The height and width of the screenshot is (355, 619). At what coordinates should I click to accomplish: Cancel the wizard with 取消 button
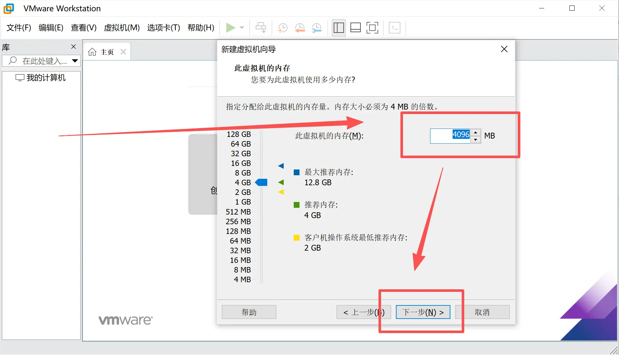pyautogui.click(x=482, y=312)
